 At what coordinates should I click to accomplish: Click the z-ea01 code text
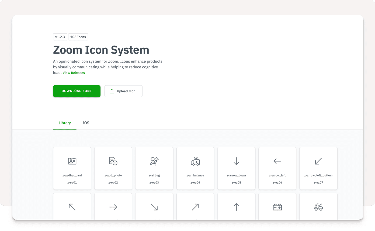click(x=72, y=183)
